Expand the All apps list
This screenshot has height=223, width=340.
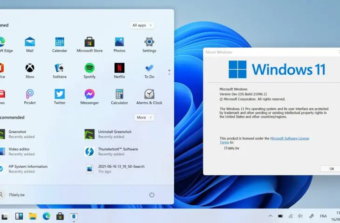[142, 25]
